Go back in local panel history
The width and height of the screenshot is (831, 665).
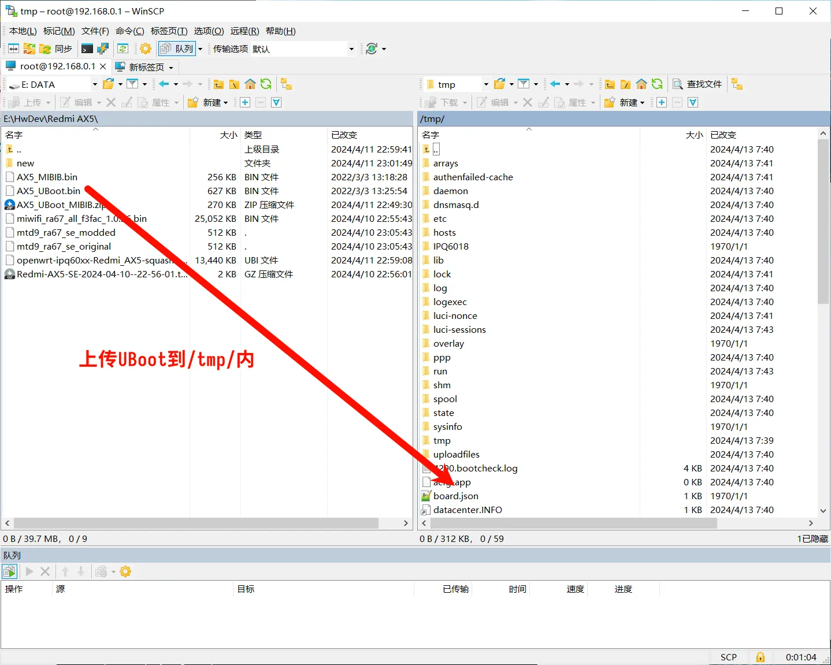pos(164,84)
